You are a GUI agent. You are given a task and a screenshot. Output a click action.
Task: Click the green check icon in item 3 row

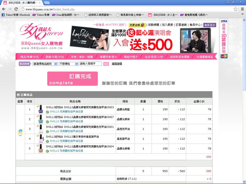pos(47,131)
